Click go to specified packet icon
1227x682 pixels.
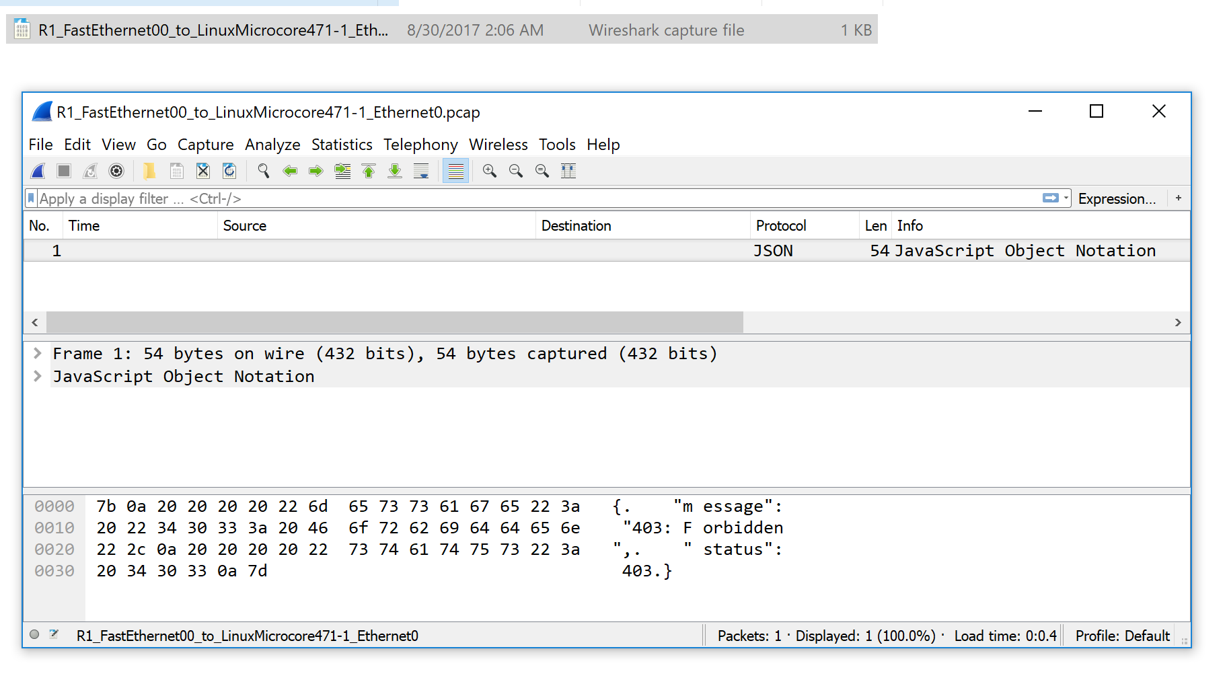pyautogui.click(x=342, y=172)
